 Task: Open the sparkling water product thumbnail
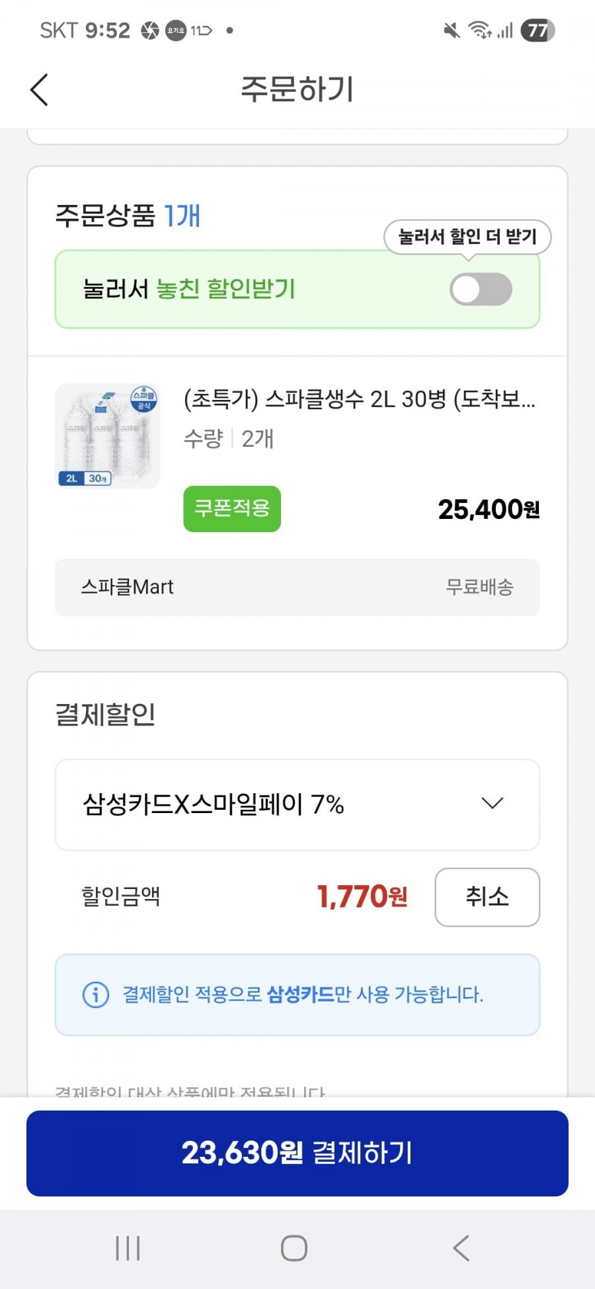click(107, 436)
